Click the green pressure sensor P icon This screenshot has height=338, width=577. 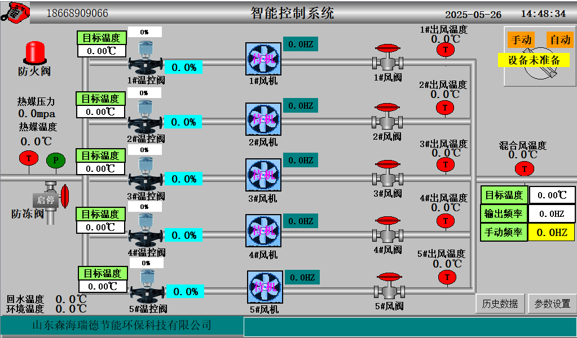click(x=55, y=161)
